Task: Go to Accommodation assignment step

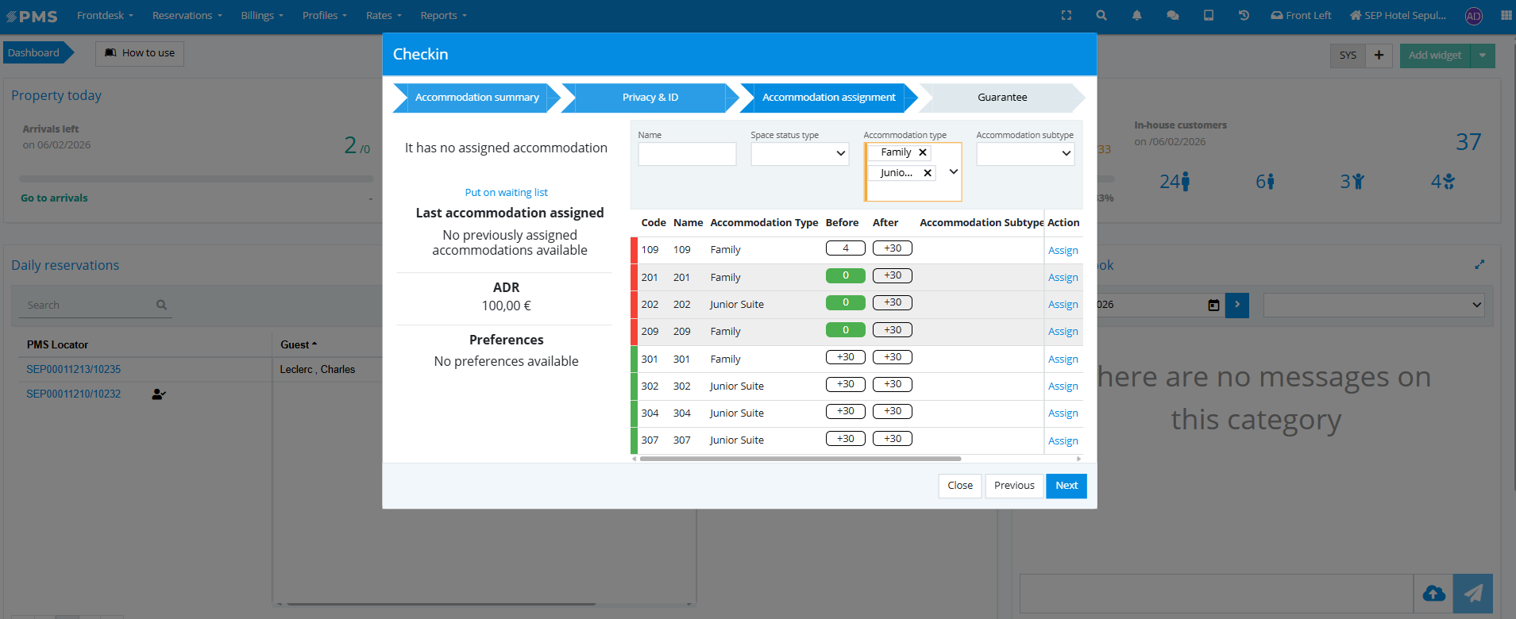Action: tap(828, 98)
